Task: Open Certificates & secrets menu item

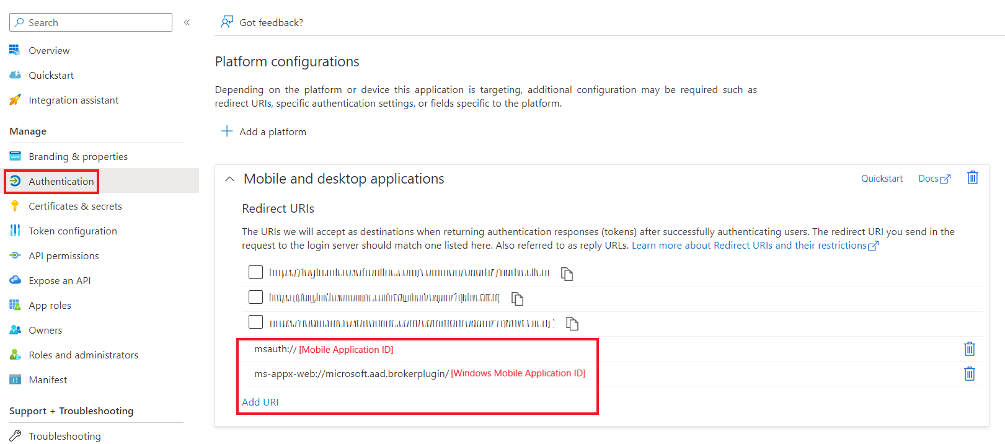Action: click(75, 206)
